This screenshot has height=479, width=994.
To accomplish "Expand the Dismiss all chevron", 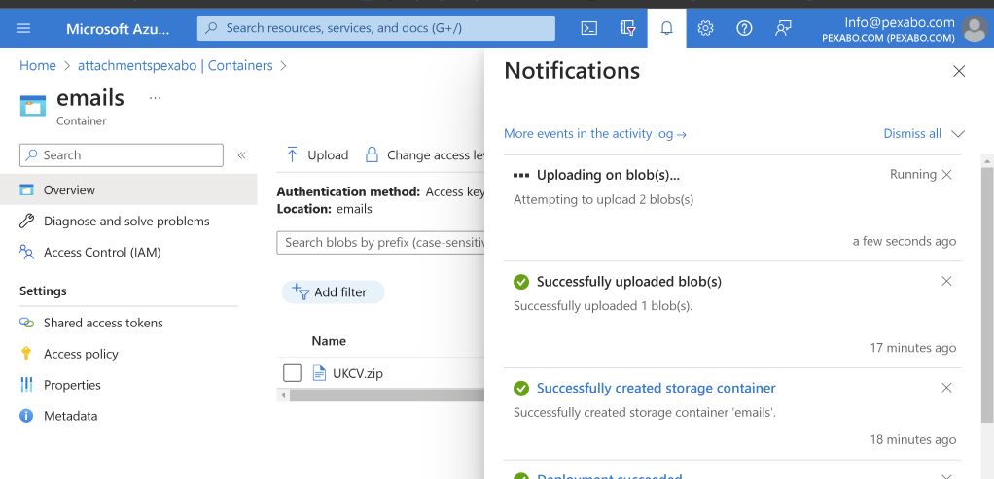I will pos(958,134).
